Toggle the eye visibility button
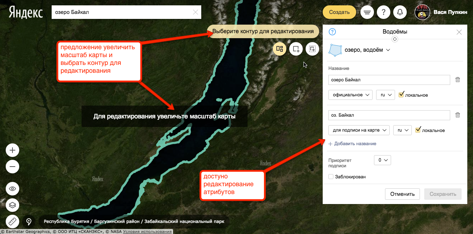This screenshot has height=234, width=473. [12, 189]
